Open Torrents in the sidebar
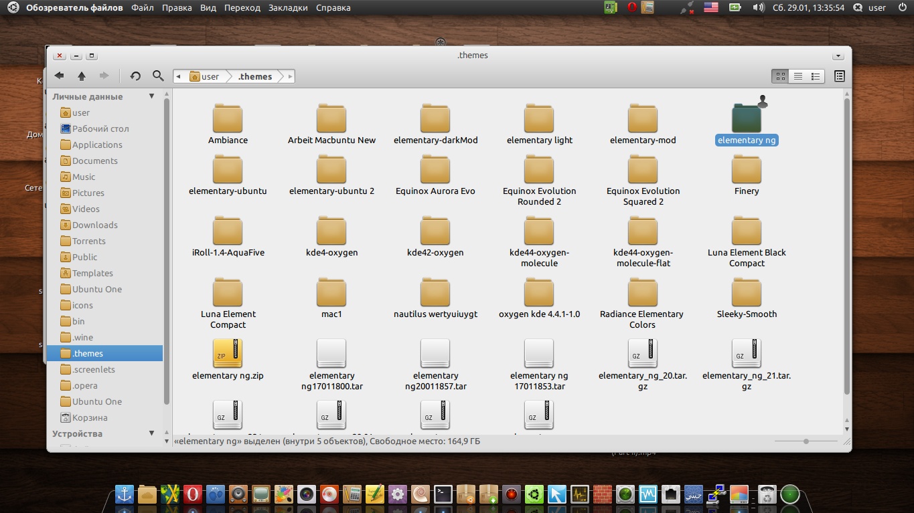Viewport: 914px width, 513px height. coord(105,241)
